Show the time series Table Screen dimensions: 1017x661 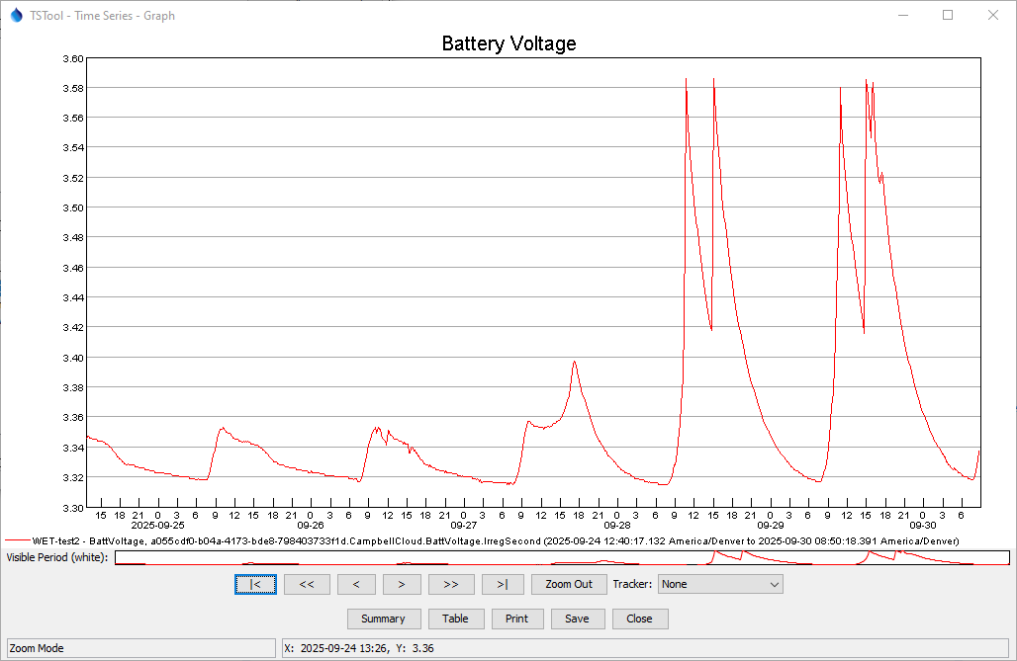[x=455, y=619]
